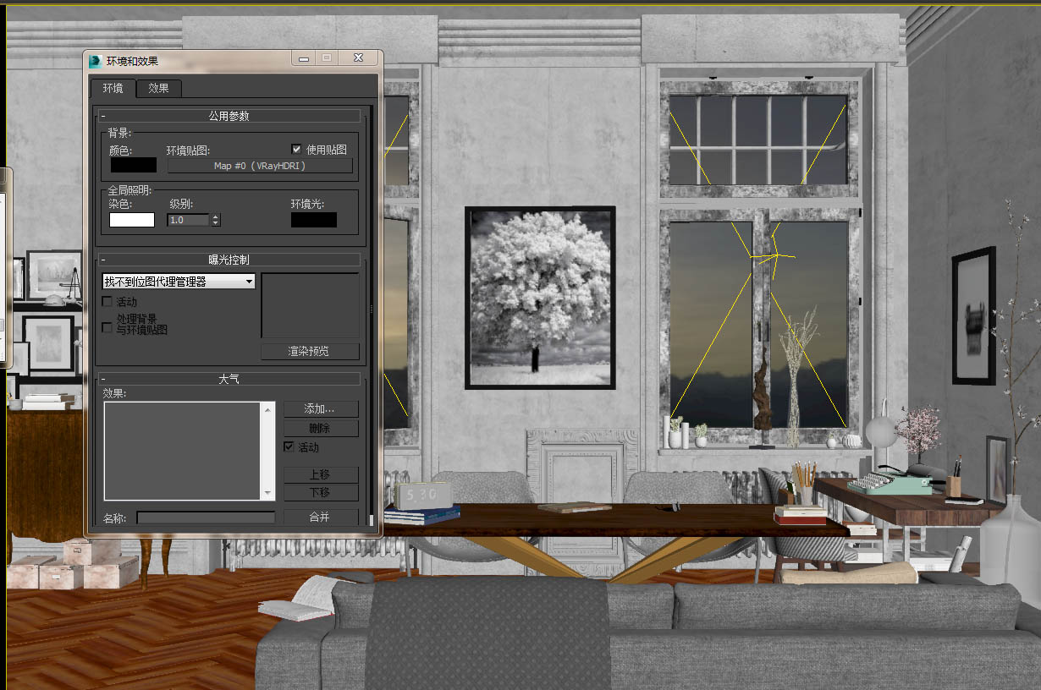Click the 级别 value field

188,220
